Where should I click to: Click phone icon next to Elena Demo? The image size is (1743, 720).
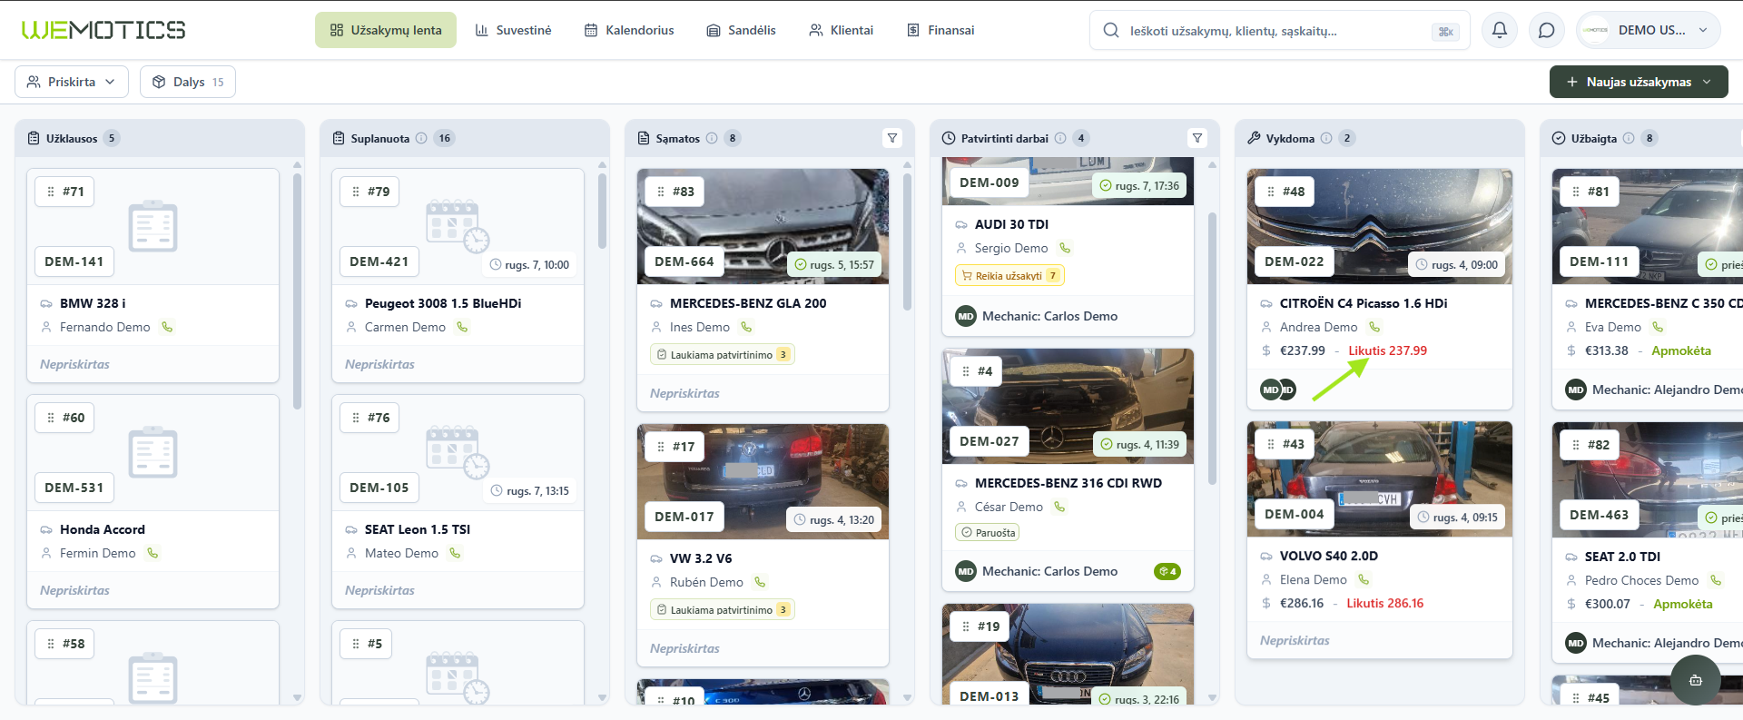point(1364,579)
